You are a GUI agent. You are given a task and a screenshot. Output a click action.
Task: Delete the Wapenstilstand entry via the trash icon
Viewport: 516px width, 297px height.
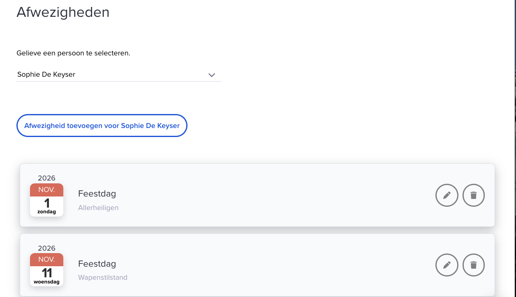(474, 265)
